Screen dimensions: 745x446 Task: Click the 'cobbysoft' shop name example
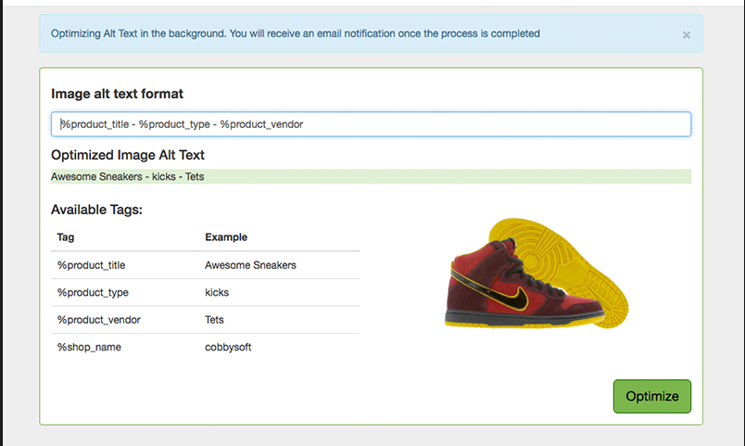[228, 347]
